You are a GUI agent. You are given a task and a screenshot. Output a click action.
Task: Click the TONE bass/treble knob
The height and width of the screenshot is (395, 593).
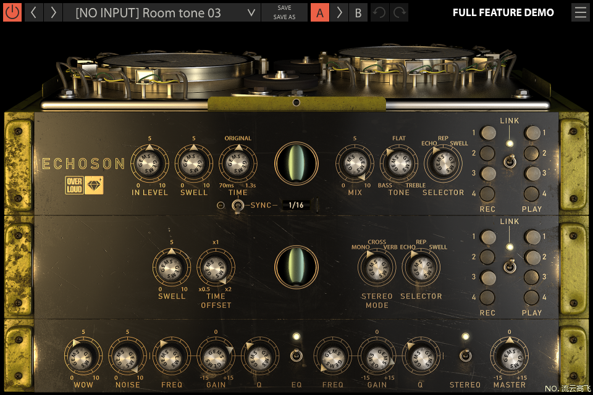point(399,164)
